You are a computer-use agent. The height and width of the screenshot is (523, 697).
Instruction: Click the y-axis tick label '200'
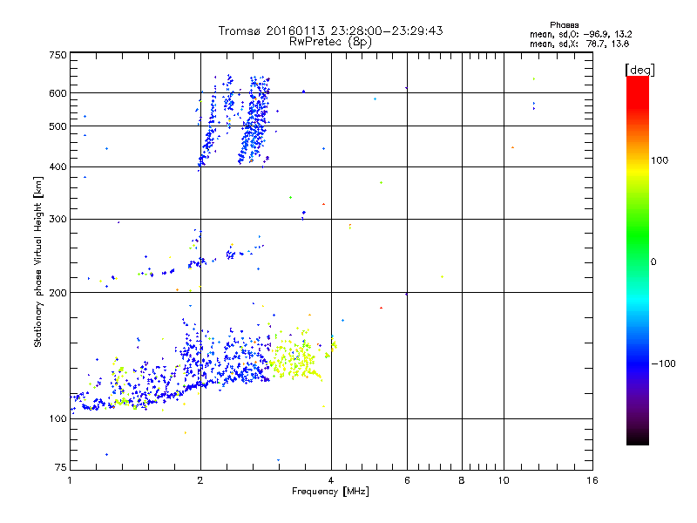(58, 293)
